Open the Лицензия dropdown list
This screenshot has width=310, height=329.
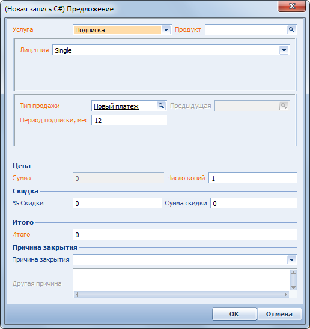click(284, 50)
